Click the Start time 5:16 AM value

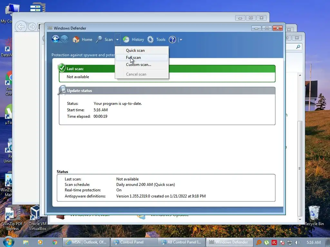coord(101,110)
